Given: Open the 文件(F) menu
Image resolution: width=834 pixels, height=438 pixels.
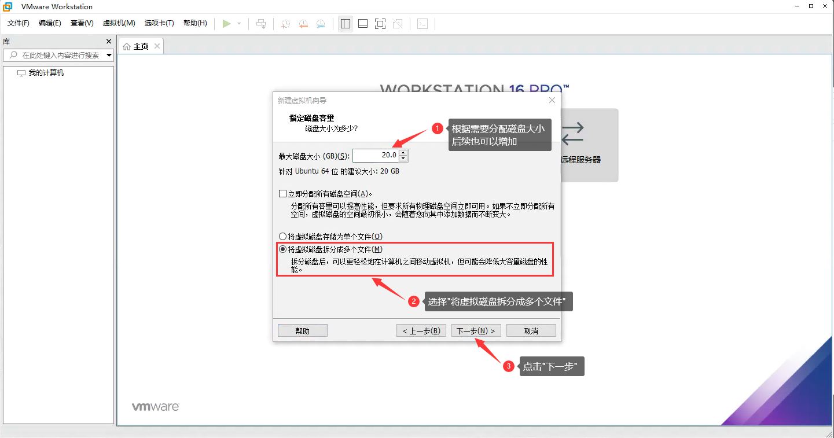Looking at the screenshot, I should point(18,23).
